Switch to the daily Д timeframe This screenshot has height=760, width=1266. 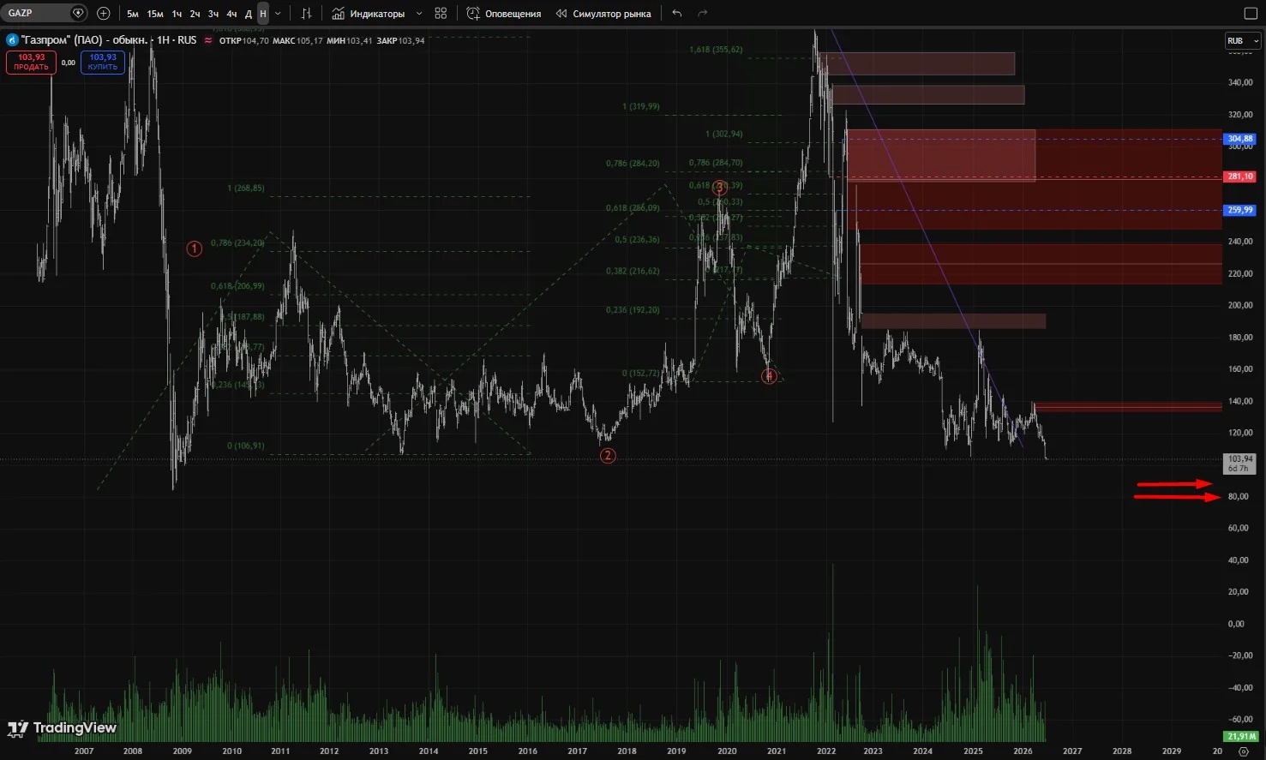coord(249,14)
